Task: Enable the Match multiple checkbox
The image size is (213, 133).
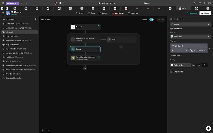Action: [x=171, y=72]
